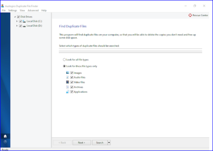The image size is (213, 151).
Task: Click the Video files film icon
Action: point(68,82)
